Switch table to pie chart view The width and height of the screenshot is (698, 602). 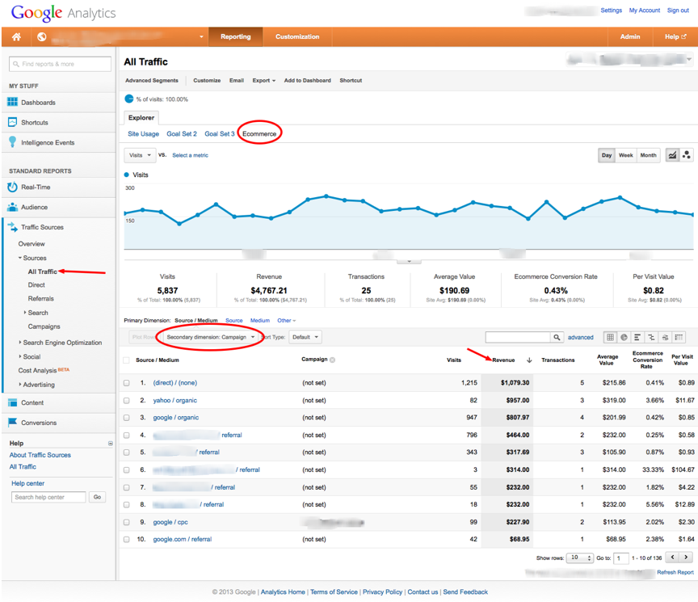pyautogui.click(x=624, y=337)
